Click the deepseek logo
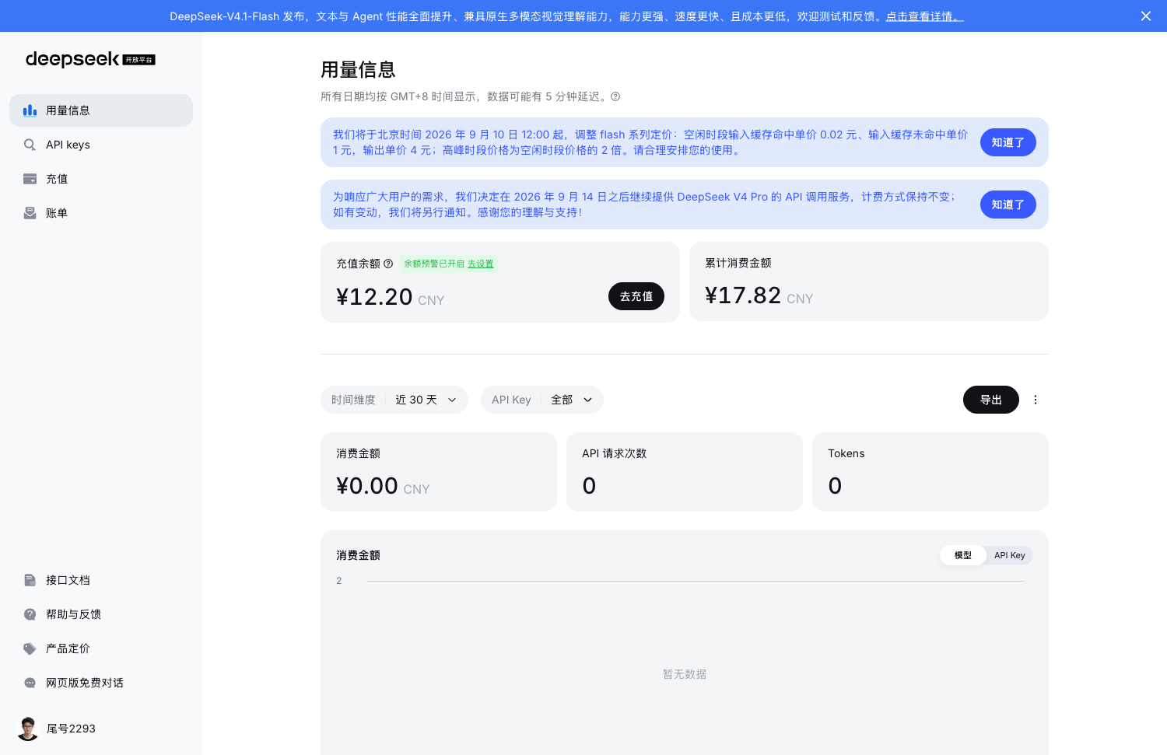 click(90, 59)
